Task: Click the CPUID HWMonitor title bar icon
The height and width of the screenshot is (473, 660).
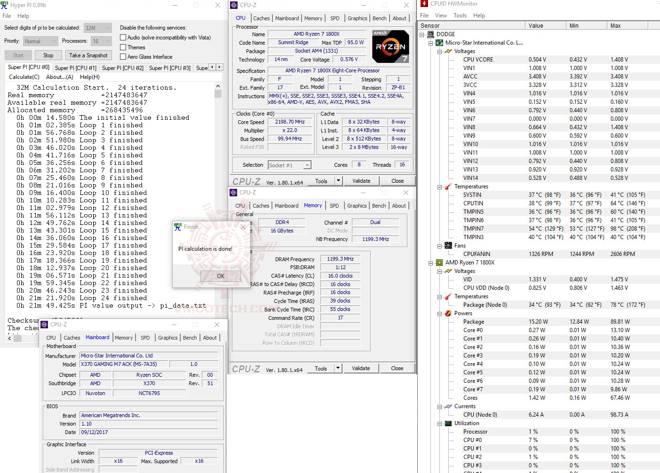Action: 424,4
